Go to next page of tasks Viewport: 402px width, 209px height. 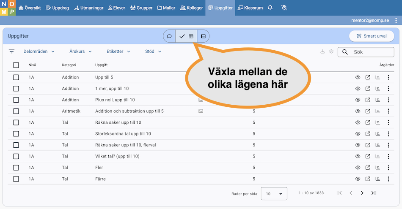point(362,193)
